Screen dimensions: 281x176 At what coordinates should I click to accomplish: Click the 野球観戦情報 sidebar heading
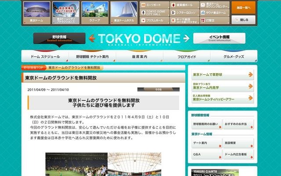[x=200, y=115]
